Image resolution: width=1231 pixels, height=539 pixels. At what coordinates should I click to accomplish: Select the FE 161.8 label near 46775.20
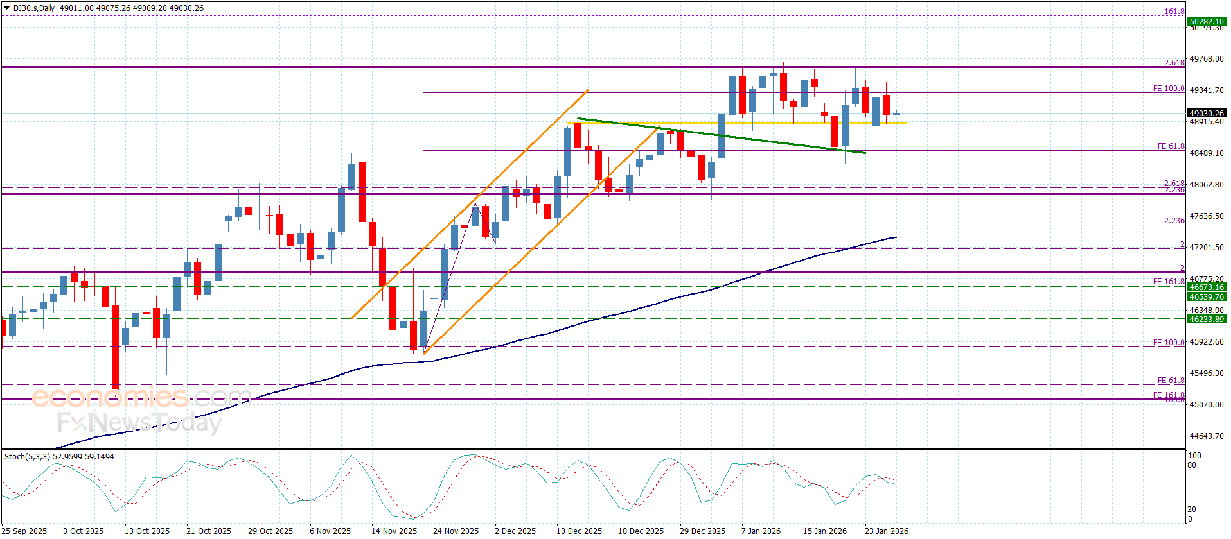coord(1169,282)
